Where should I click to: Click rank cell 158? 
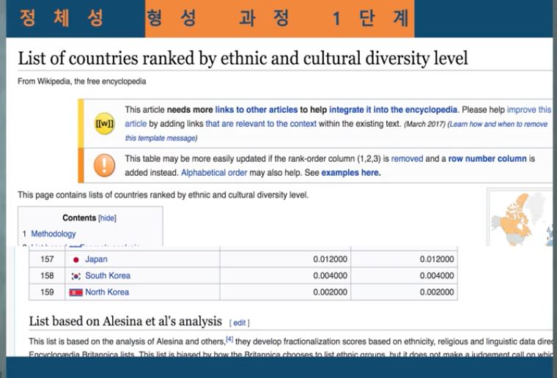point(47,275)
